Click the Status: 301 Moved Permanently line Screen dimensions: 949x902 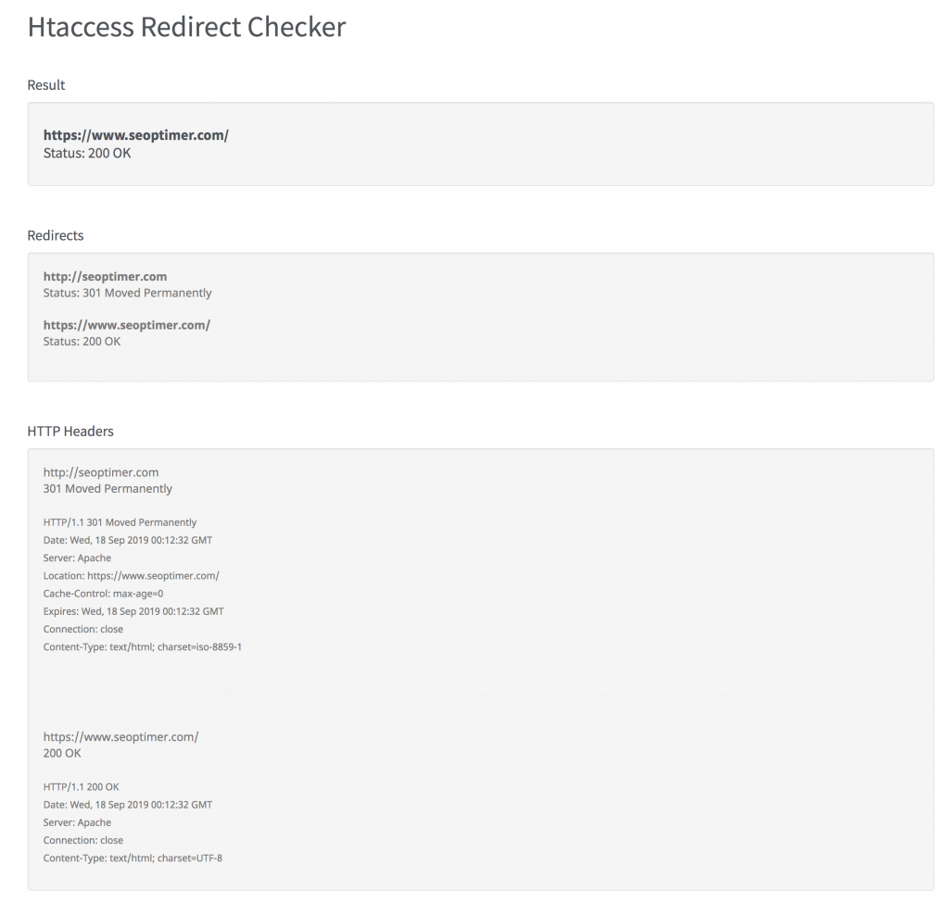[127, 293]
